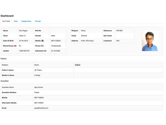The width and height of the screenshot is (166, 125).
Task: Click the Admission On label
Action: tap(41, 51)
